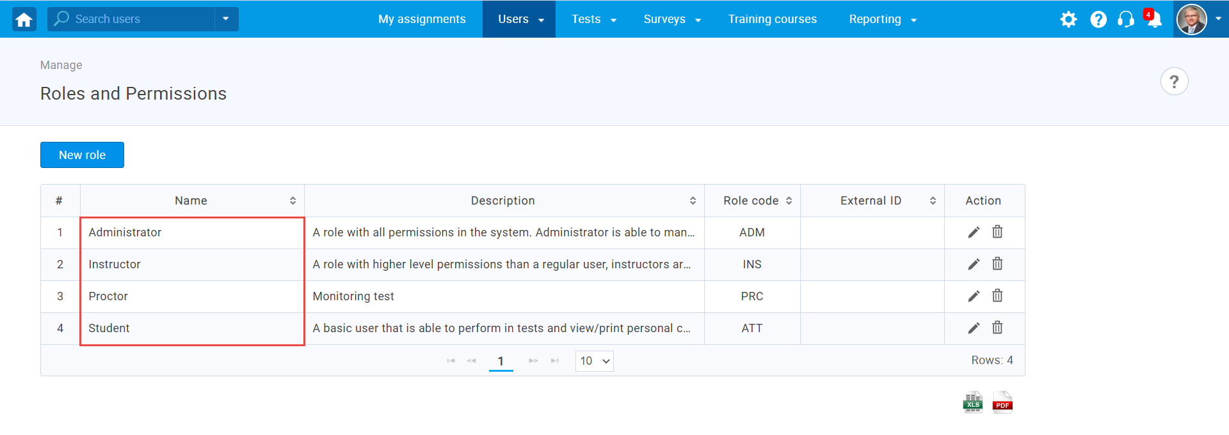The width and height of the screenshot is (1229, 435).
Task: Sort table by Description column
Action: click(693, 201)
